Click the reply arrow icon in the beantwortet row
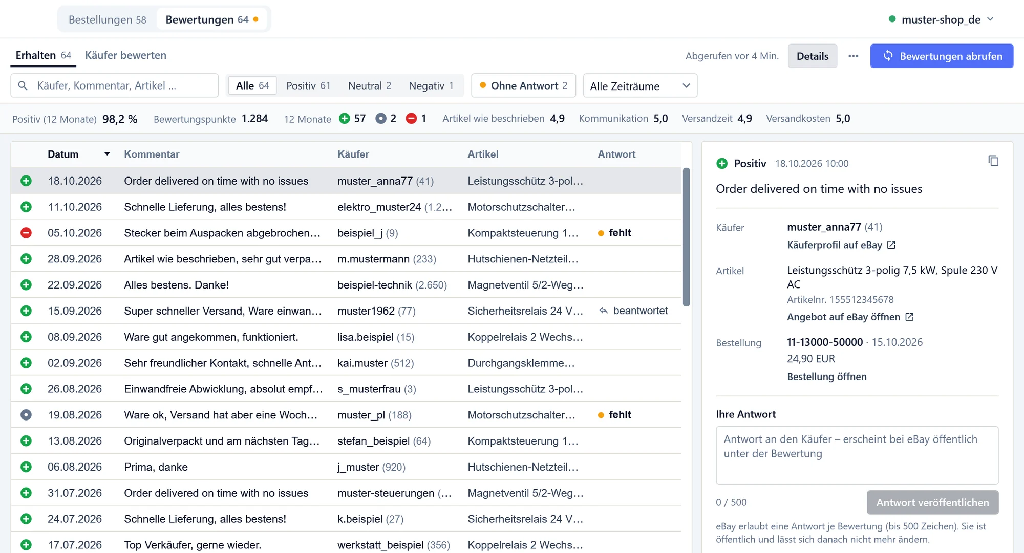This screenshot has height=553, width=1024. (x=604, y=311)
